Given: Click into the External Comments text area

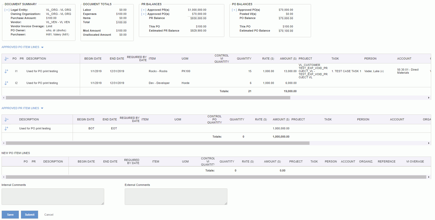Looking at the screenshot, I should click(176, 197).
